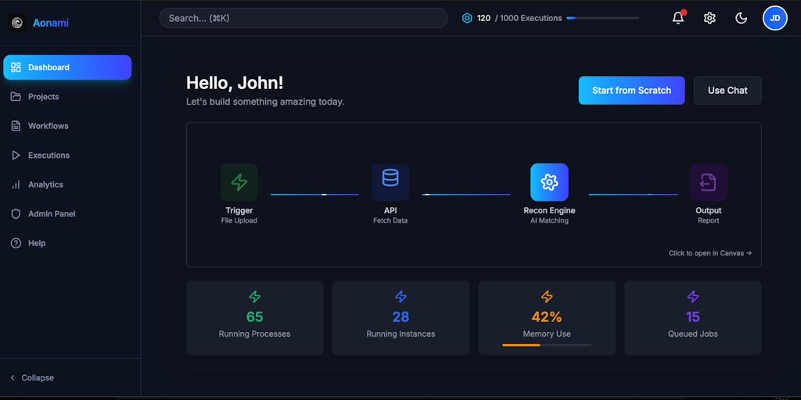Click the green Running Processes bolt icon

[x=254, y=296]
